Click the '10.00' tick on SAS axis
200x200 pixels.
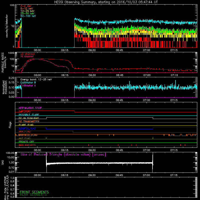point(11,157)
